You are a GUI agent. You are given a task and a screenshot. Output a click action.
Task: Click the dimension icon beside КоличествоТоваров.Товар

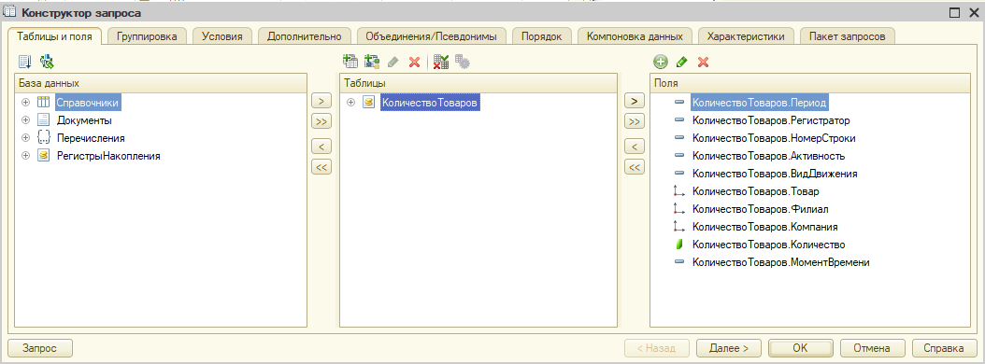coord(678,190)
